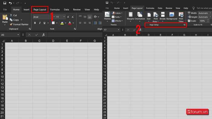This screenshot has width=212, height=119.
Task: Adjust the Scale 100% spinner
Action: pos(208,21)
